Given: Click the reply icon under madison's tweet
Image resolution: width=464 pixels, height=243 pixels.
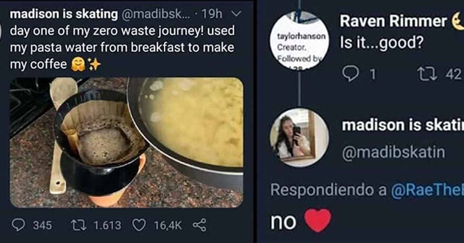Looking at the screenshot, I should [19, 225].
